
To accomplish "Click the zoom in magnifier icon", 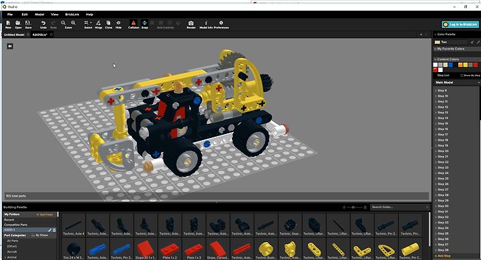I will (x=73, y=23).
